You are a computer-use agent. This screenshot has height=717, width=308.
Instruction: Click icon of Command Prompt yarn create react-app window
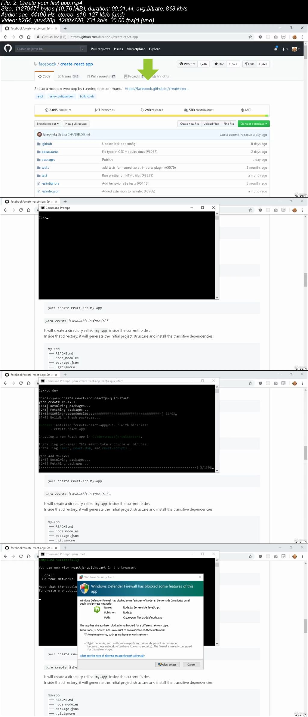click(42, 381)
